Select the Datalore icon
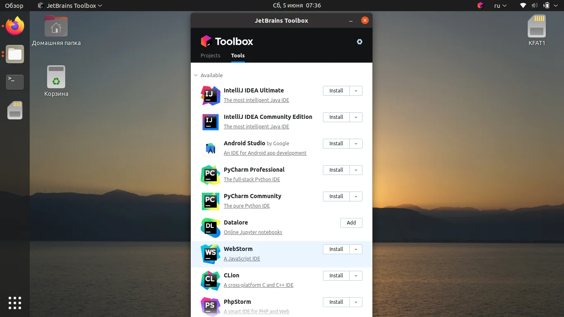The image size is (564, 317). (x=210, y=227)
